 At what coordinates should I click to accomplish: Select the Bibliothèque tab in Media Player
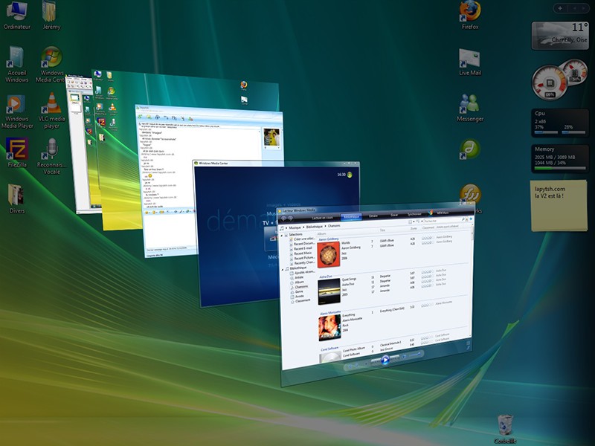(x=351, y=217)
